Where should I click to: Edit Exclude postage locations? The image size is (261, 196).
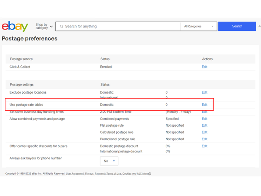pyautogui.click(x=204, y=92)
